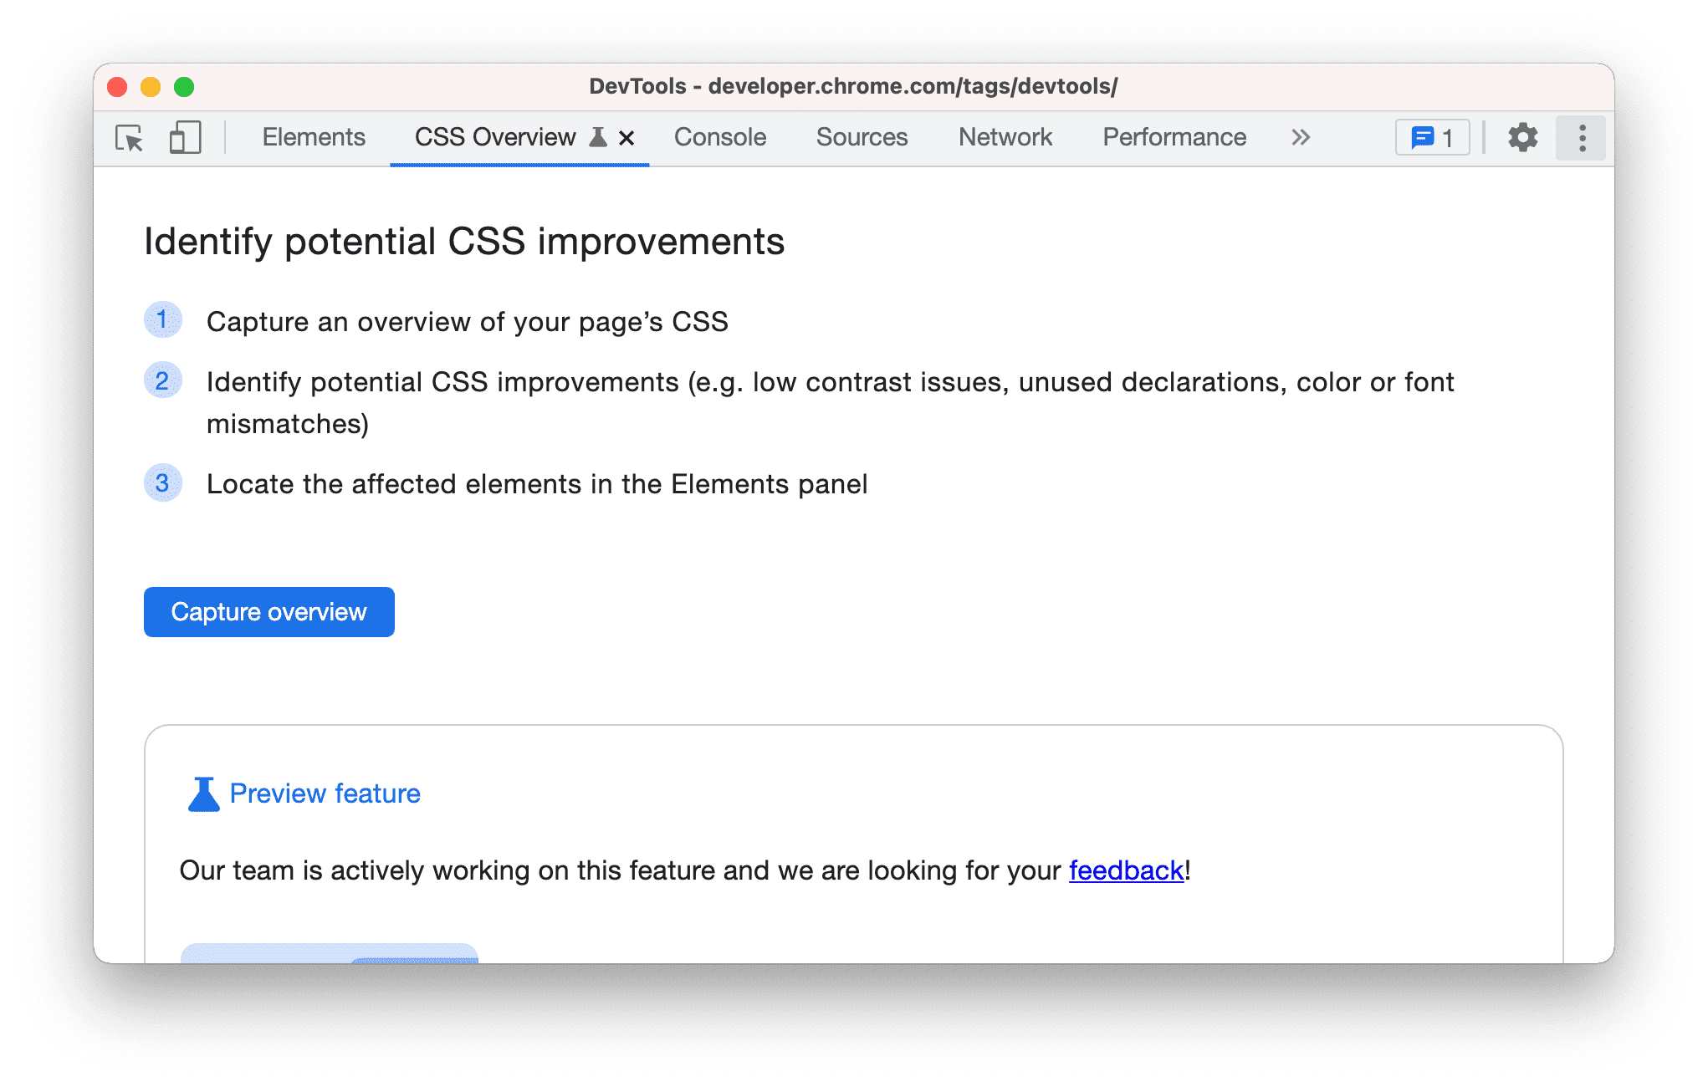
Task: Select the Performance panel tab
Action: pyautogui.click(x=1175, y=137)
